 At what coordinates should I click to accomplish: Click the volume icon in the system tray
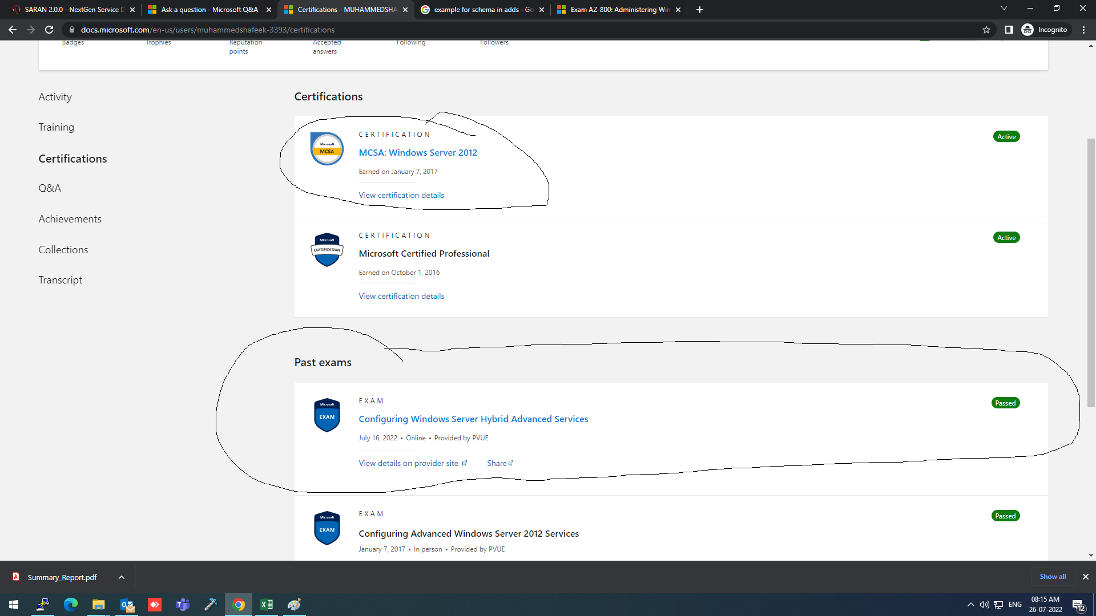pos(984,605)
